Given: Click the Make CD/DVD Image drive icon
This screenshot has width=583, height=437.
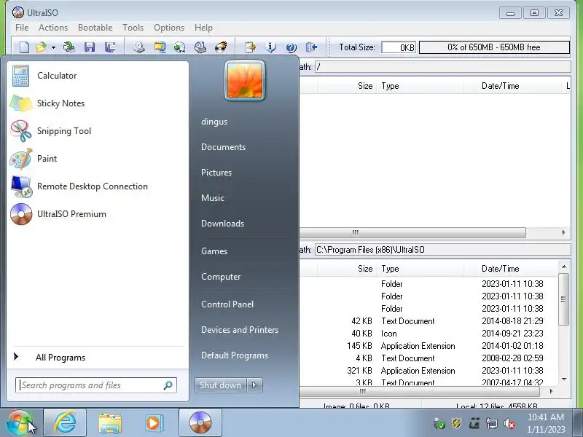Looking at the screenshot, I should pos(139,47).
